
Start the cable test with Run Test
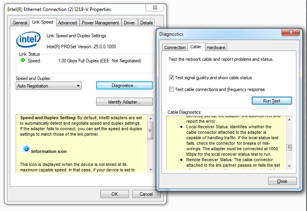[272, 101]
